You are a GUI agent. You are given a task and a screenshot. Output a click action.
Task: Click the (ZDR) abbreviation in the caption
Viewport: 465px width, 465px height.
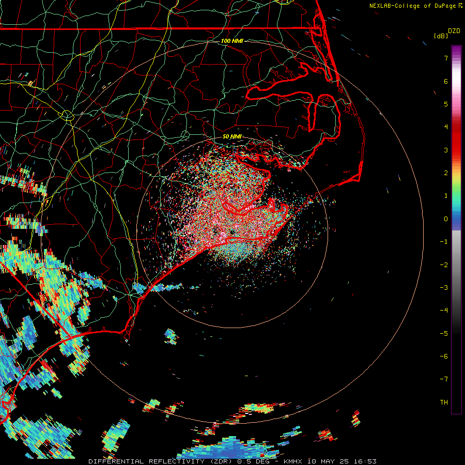coord(222,461)
